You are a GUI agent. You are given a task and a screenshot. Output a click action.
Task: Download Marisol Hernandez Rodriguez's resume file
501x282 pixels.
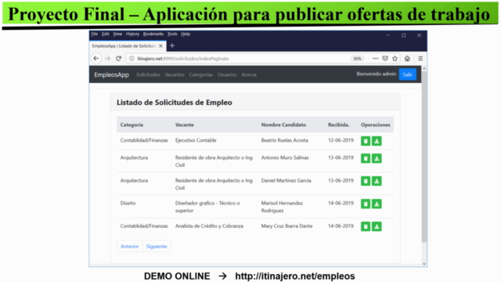377,204
